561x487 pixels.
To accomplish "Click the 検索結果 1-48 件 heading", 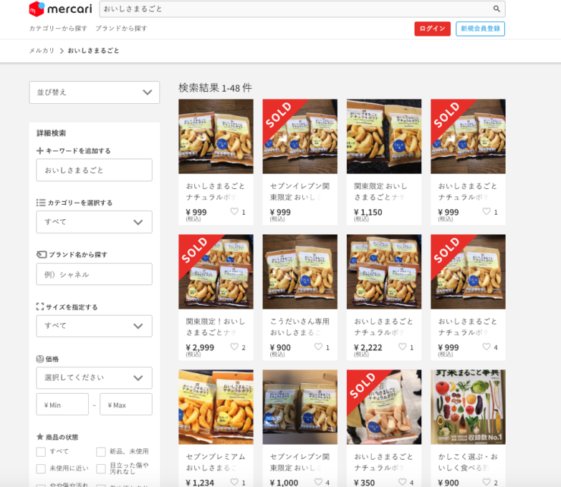I will [216, 87].
